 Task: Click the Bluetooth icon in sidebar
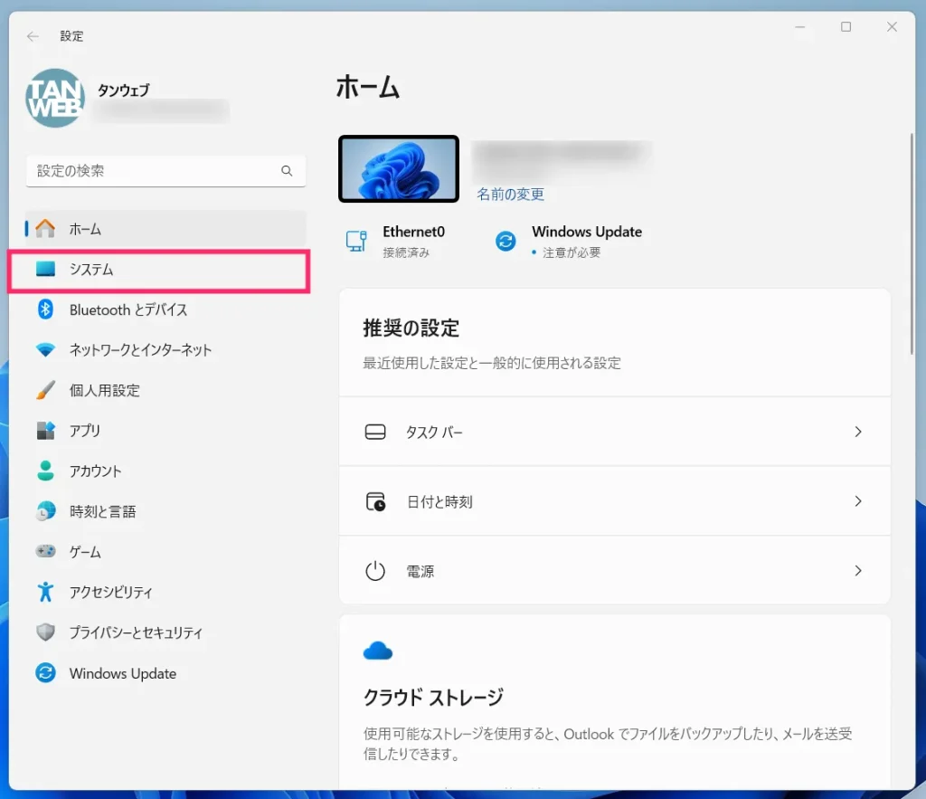pos(45,309)
